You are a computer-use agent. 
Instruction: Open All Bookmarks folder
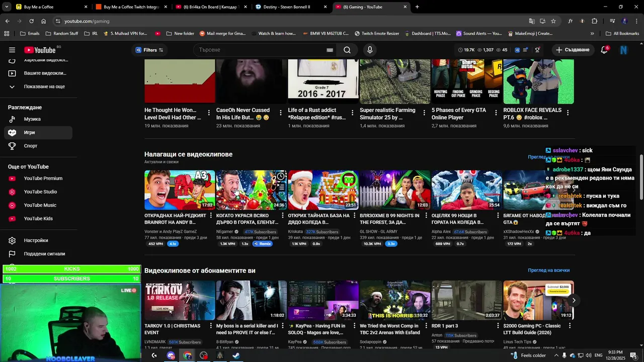pos(622,34)
